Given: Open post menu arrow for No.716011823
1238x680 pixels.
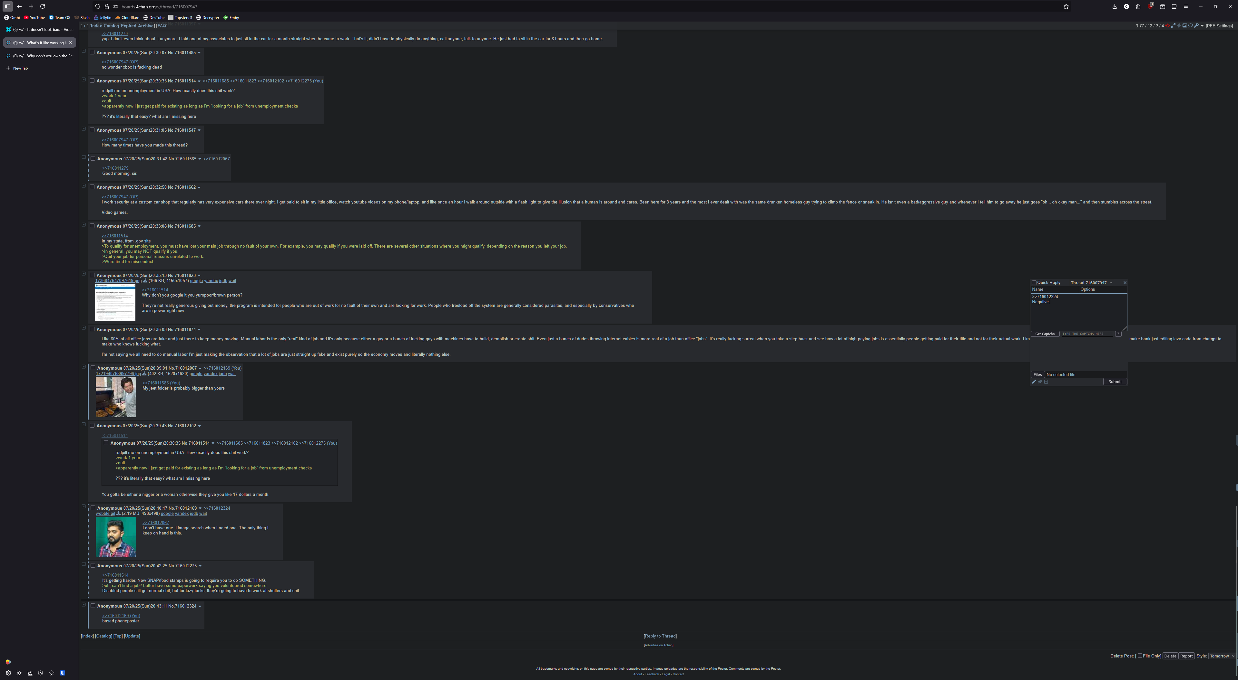Looking at the screenshot, I should click(x=199, y=276).
